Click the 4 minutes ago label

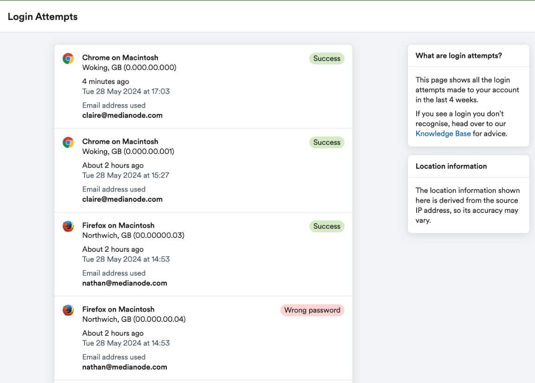tap(105, 81)
